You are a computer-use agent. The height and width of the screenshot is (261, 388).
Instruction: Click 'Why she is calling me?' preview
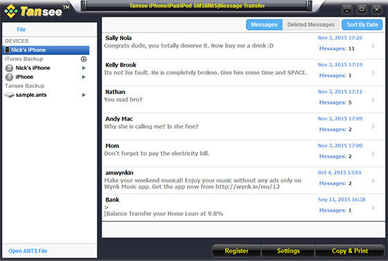click(x=151, y=127)
